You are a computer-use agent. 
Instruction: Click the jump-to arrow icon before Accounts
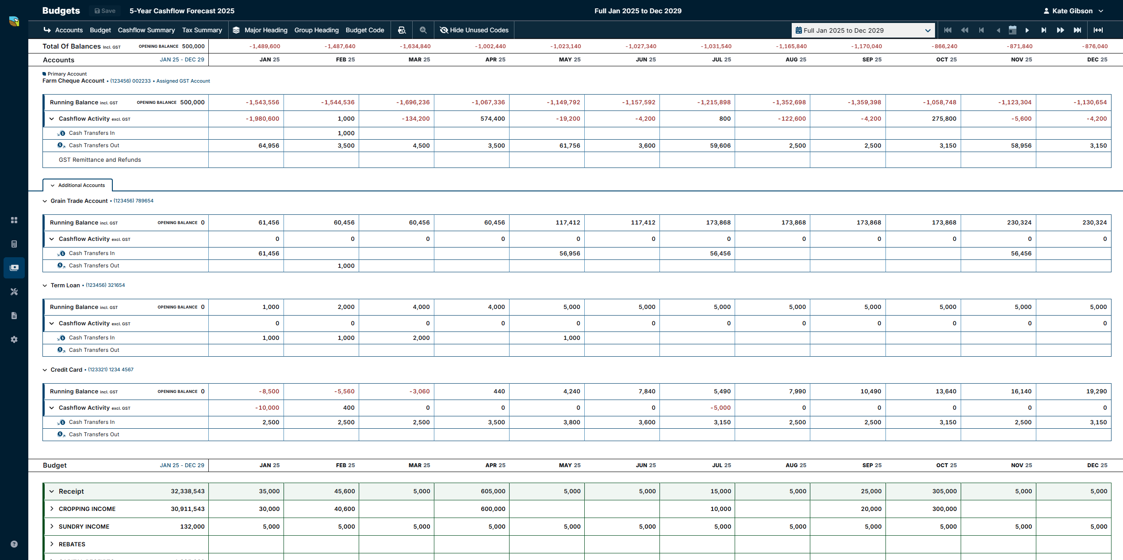click(47, 30)
